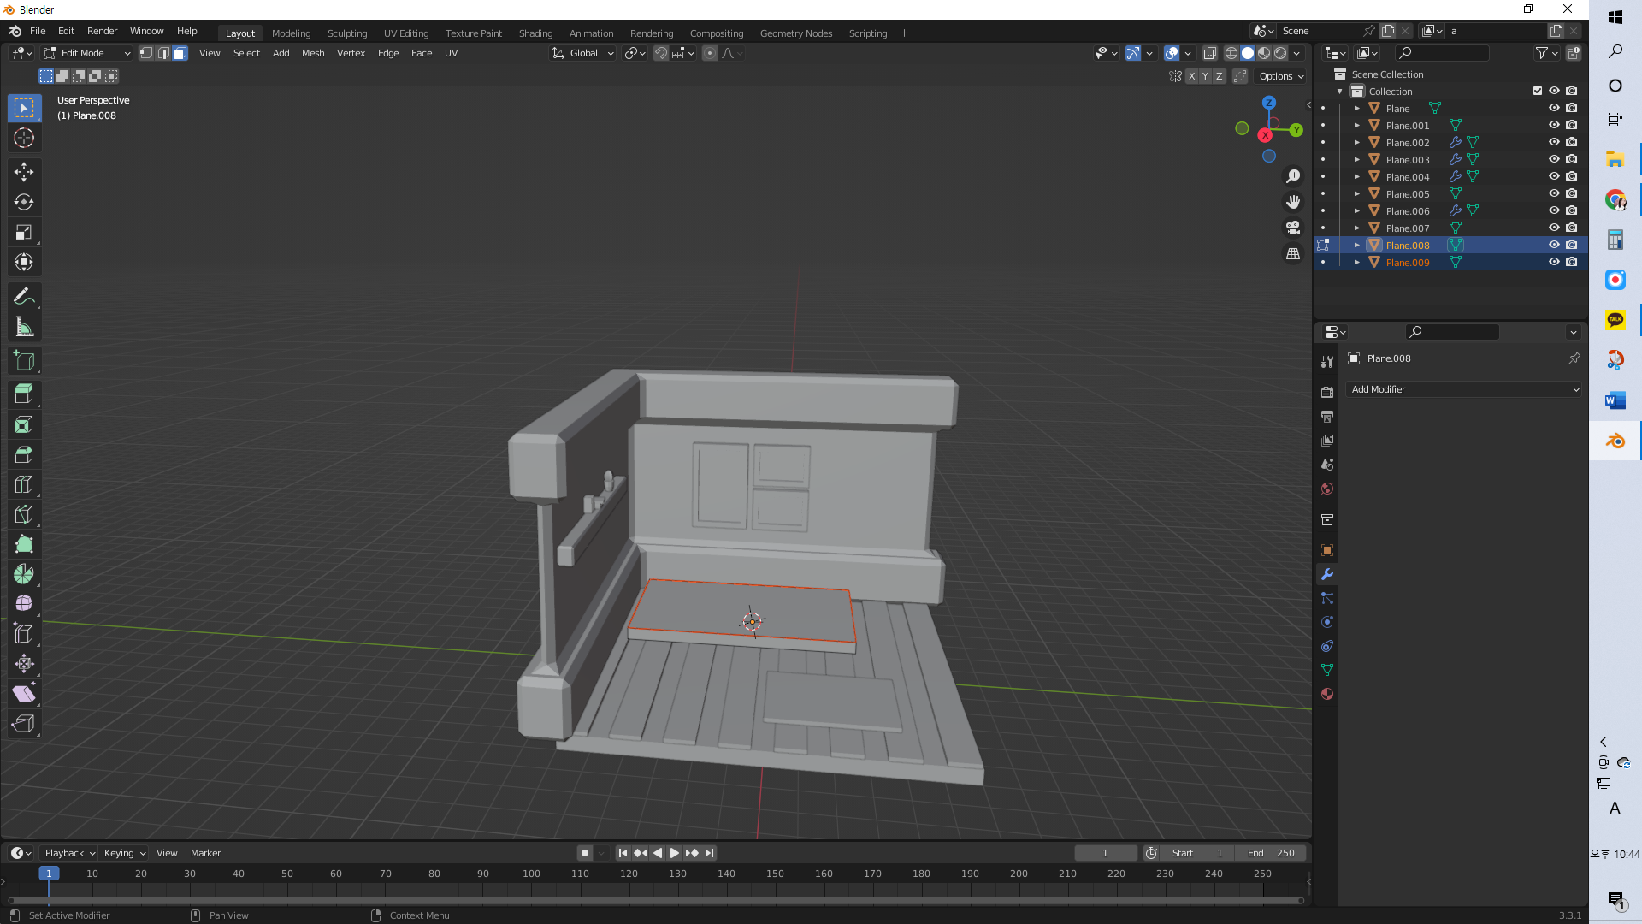1642x924 pixels.
Task: Open the Object Data properties tab
Action: click(x=1327, y=670)
